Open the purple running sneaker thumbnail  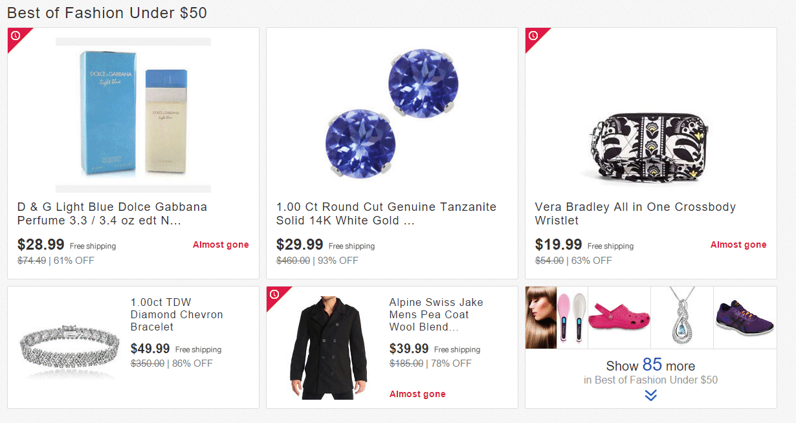[745, 317]
